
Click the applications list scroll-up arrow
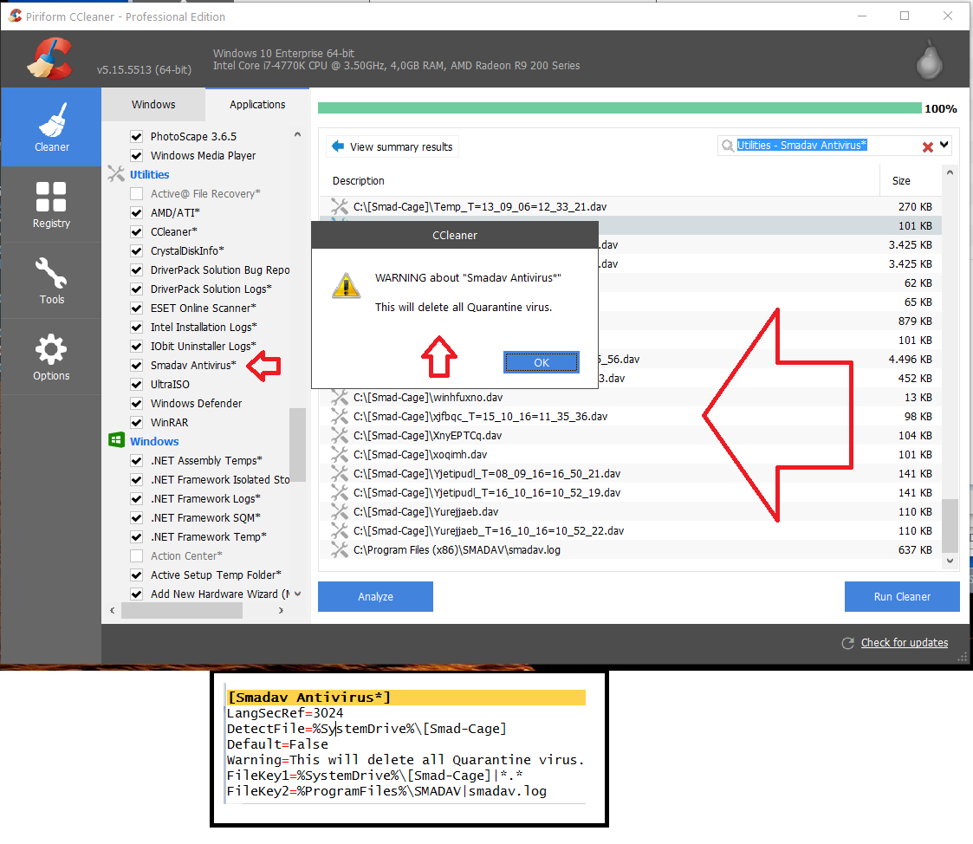pos(297,134)
